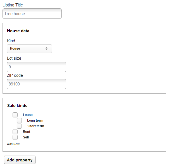Screen dimensions: 169x167
Task: Click the Rent label text
Action: click(27, 132)
